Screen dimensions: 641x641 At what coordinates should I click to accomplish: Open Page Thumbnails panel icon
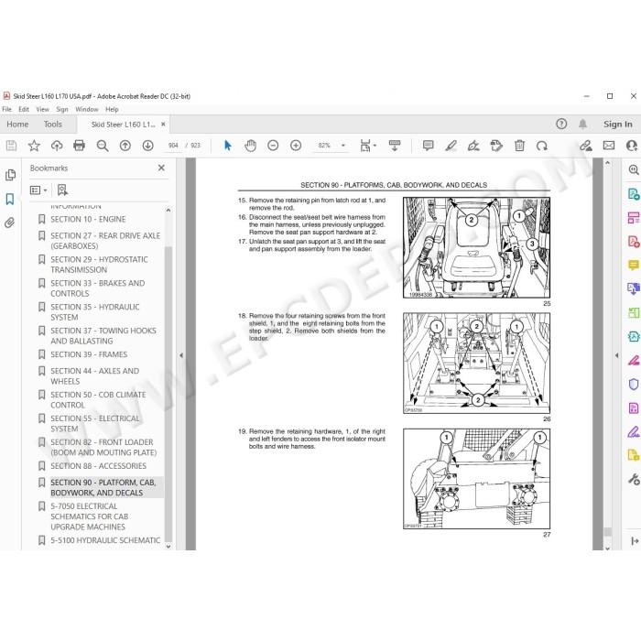click(10, 175)
